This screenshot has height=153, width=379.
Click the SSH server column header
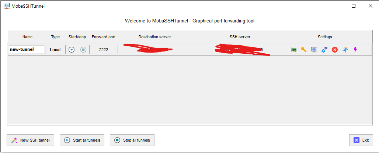(240, 37)
